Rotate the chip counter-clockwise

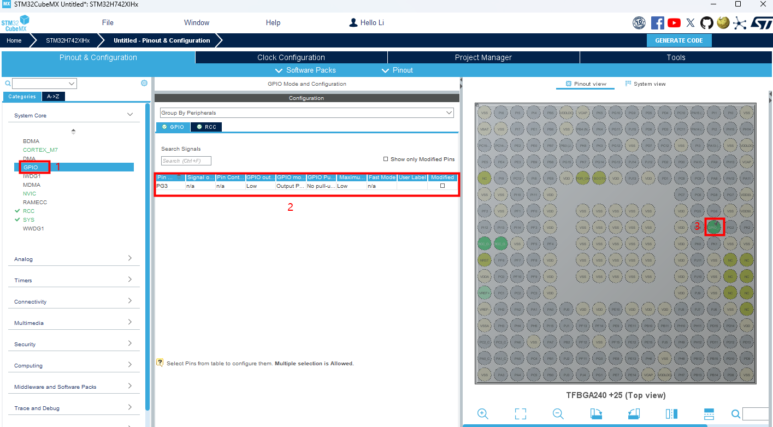(634, 413)
